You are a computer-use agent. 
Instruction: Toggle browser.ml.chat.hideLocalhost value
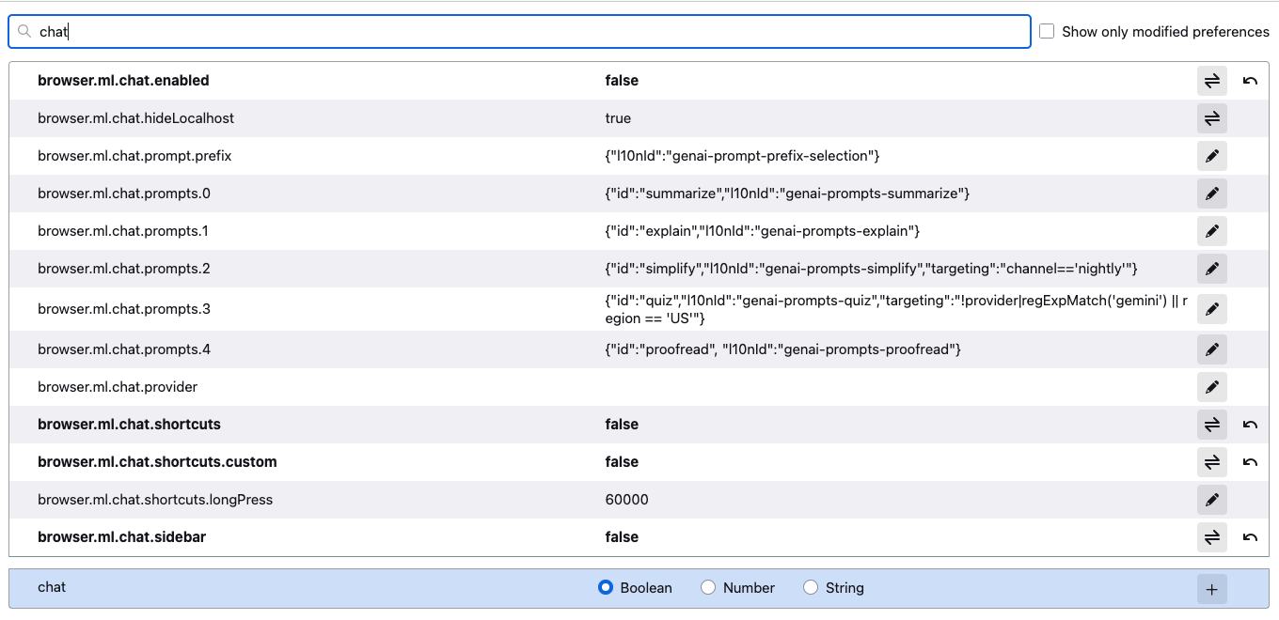coord(1212,118)
